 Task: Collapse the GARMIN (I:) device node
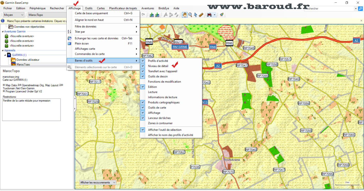tap(5, 55)
